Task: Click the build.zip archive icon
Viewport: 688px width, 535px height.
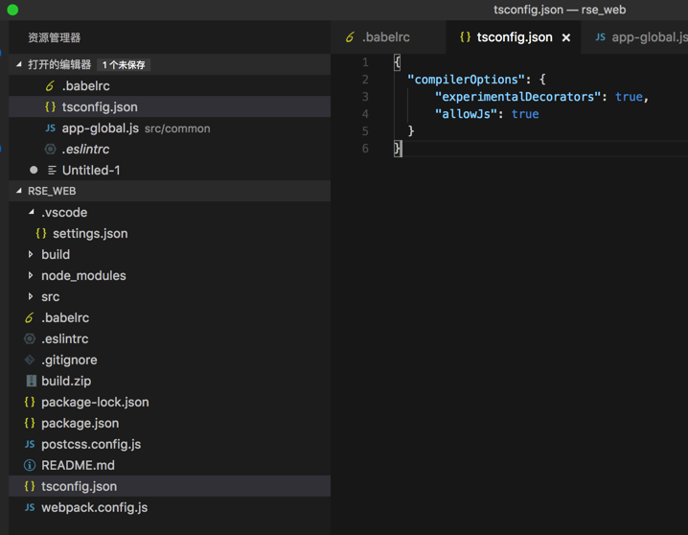Action: 30,381
